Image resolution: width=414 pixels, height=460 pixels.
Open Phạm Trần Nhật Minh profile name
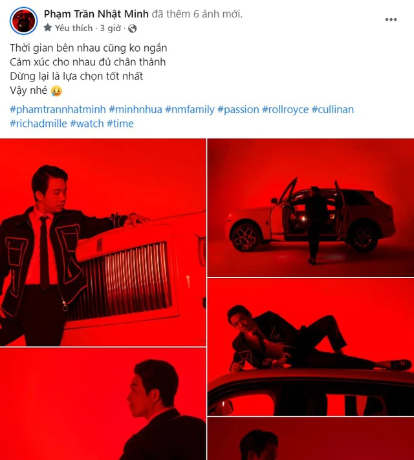(x=96, y=14)
